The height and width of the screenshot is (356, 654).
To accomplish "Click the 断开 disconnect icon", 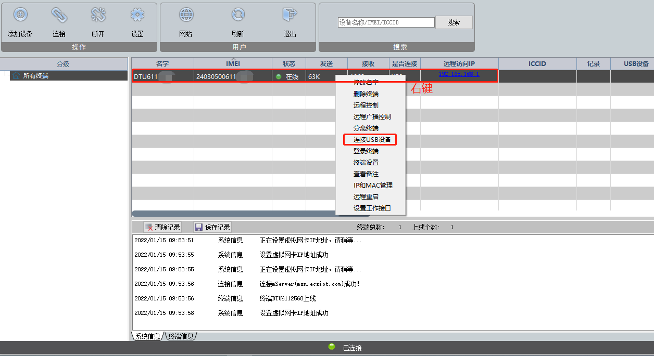I will click(x=98, y=15).
